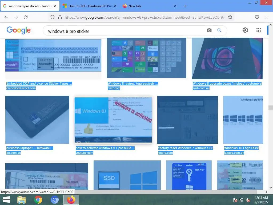Open Google Chrome from taskbar
The image size is (273, 205).
point(38,200)
